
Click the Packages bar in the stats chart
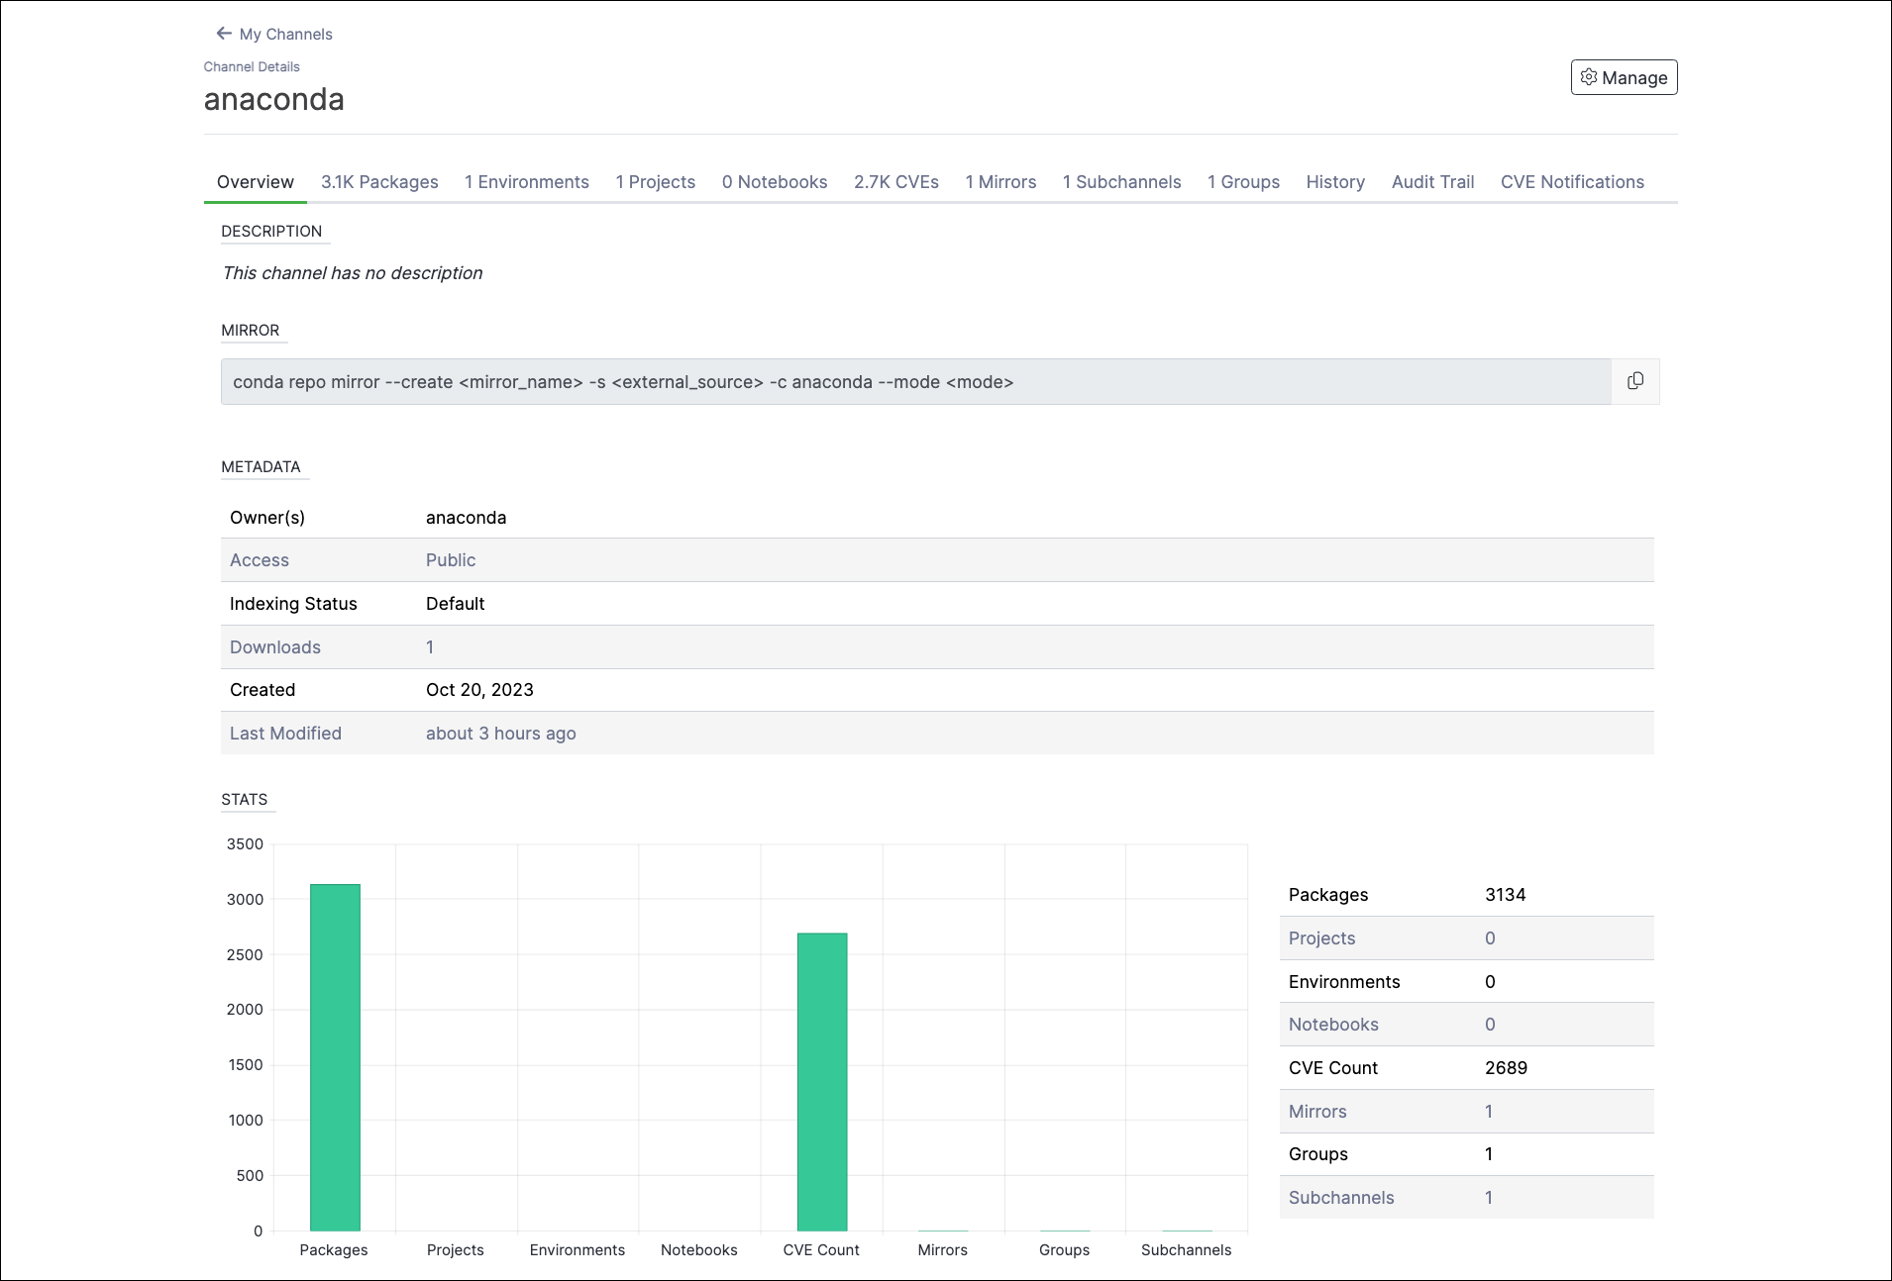[x=335, y=1057]
